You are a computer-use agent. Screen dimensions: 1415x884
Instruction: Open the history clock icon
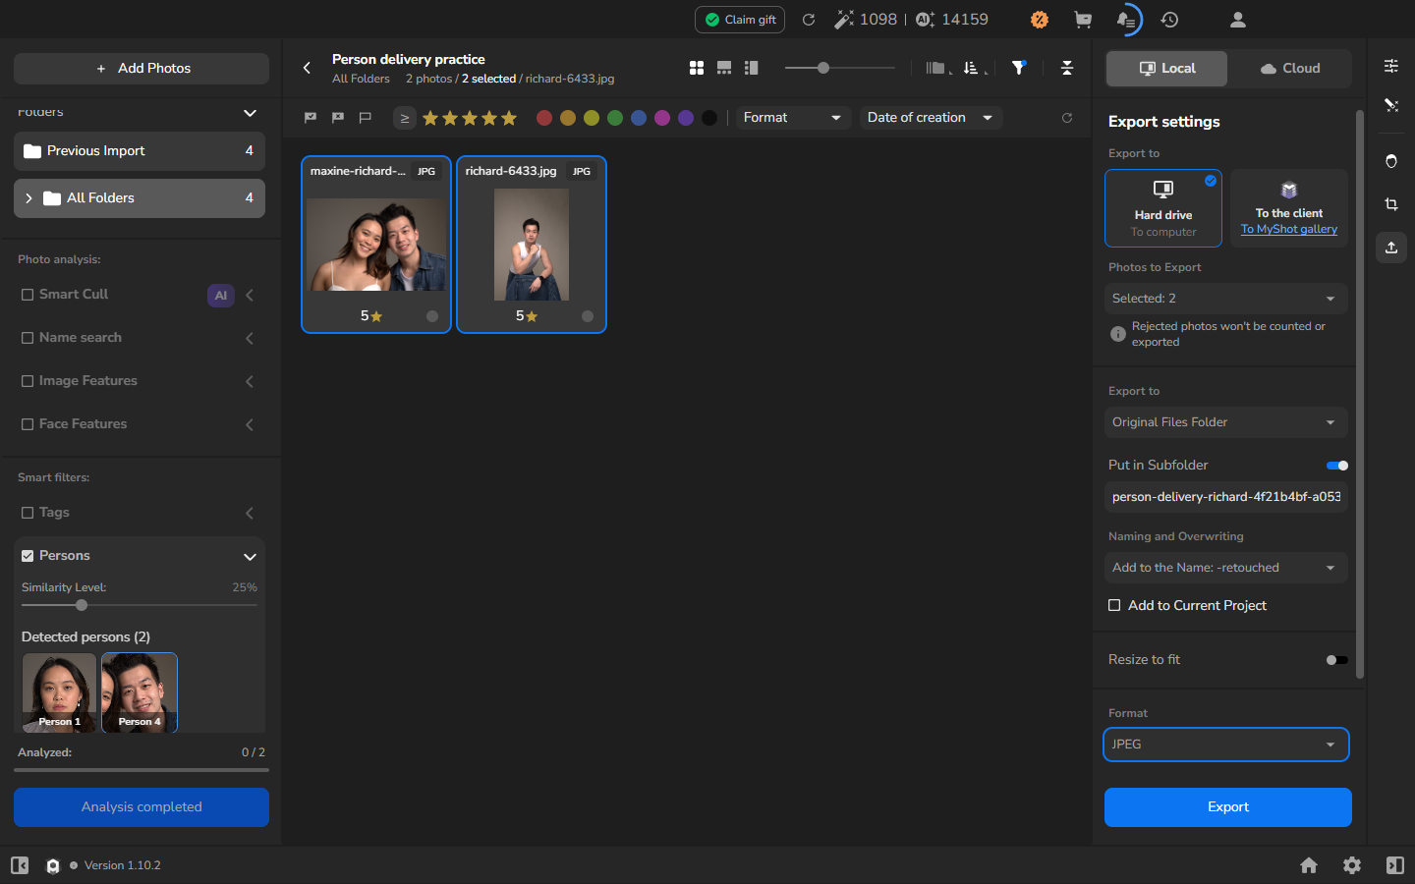pos(1169,20)
